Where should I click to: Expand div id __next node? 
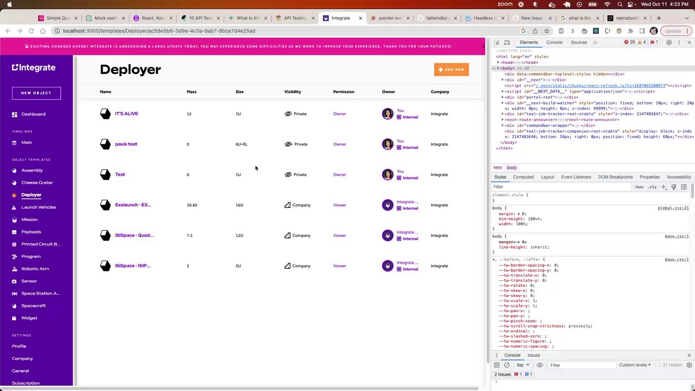pos(503,80)
